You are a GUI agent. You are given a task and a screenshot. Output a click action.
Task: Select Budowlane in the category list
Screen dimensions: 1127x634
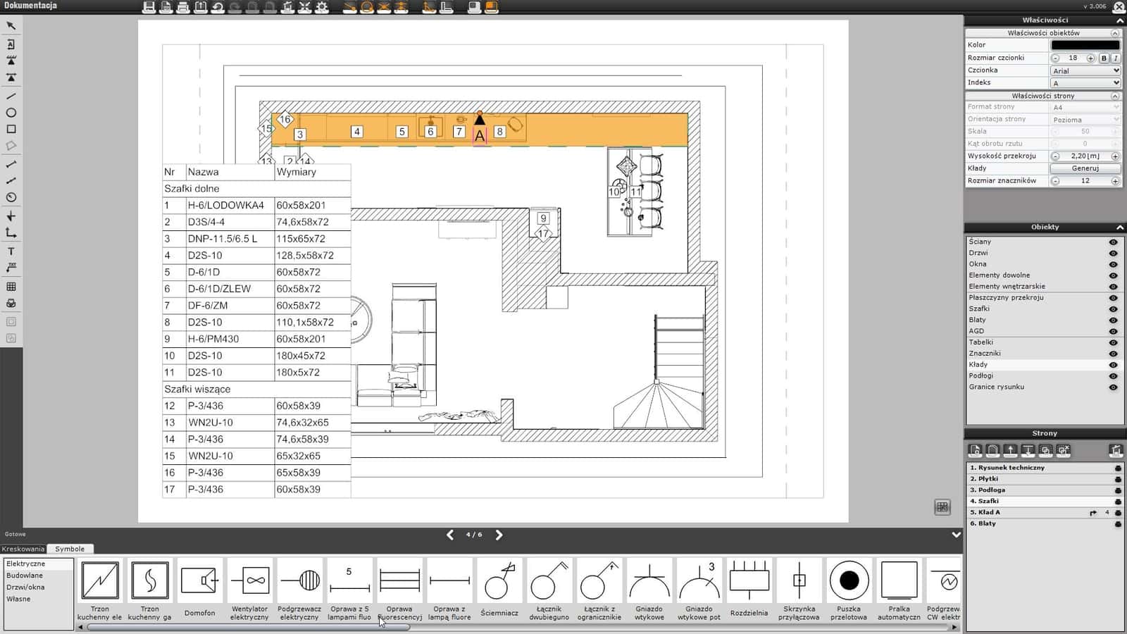click(x=24, y=575)
